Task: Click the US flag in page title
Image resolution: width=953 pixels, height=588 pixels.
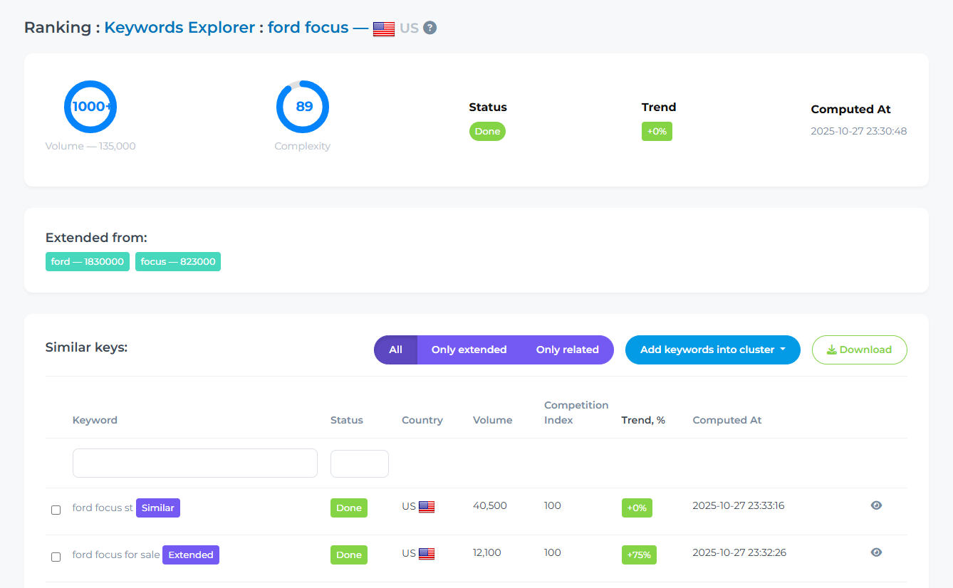Action: (384, 28)
